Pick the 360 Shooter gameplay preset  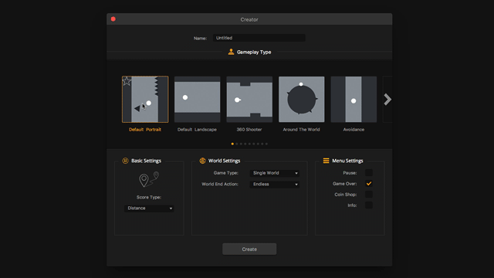pos(249,100)
